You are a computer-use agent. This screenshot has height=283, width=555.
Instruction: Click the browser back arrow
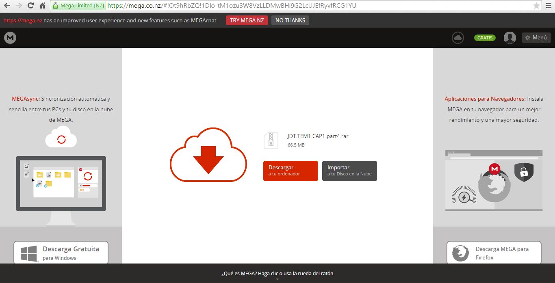coord(7,6)
